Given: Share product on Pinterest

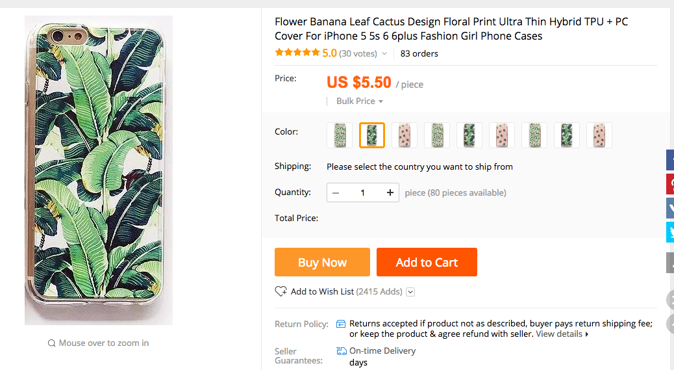Looking at the screenshot, I should [x=670, y=184].
